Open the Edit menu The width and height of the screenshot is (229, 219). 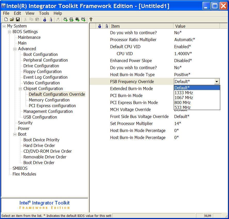(17, 13)
